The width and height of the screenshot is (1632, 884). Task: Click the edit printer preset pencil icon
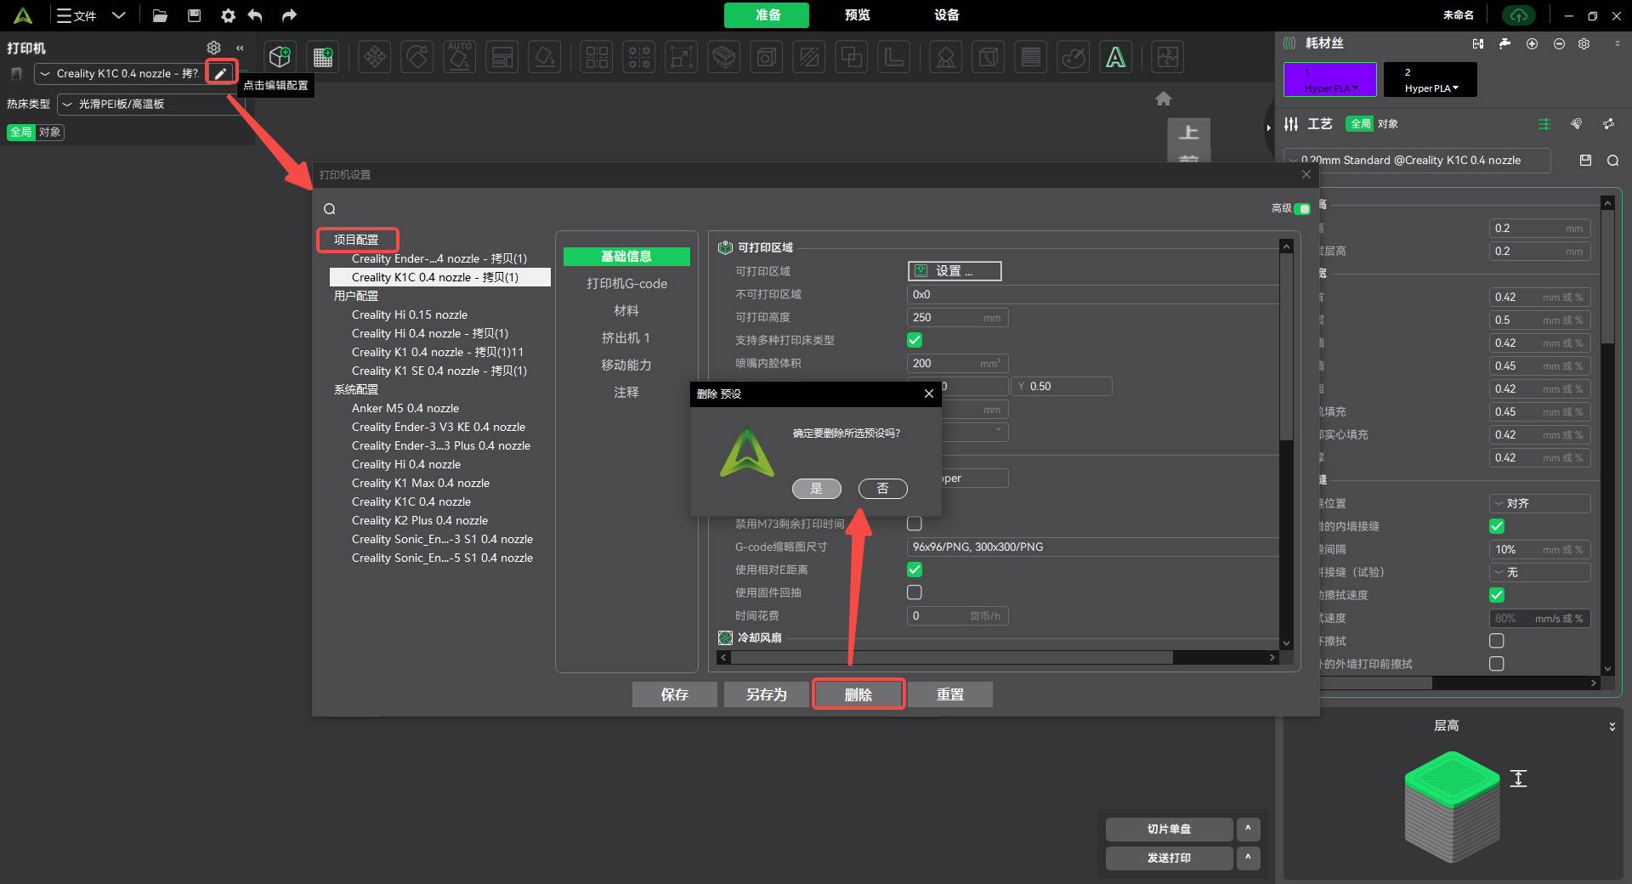click(221, 73)
